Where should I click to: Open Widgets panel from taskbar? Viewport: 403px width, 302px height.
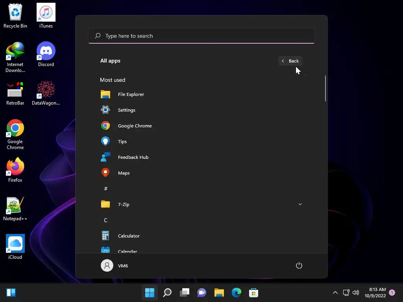click(11, 292)
